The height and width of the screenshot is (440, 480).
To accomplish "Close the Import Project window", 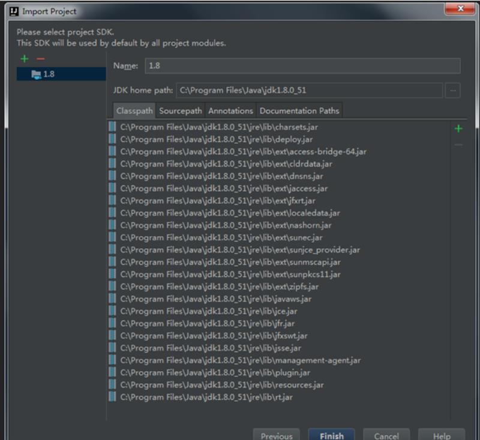I will tap(460, 8).
